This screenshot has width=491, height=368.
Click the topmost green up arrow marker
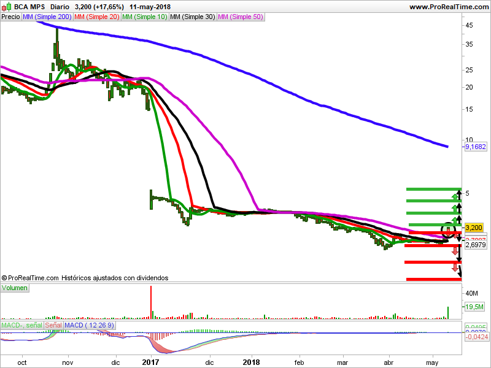(455, 196)
